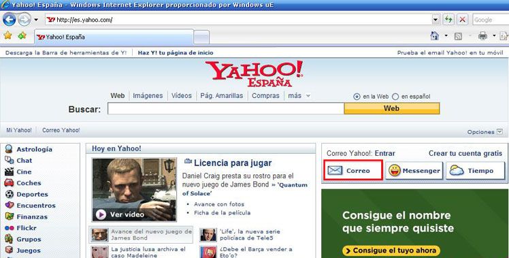Click the Print icon in toolbar
Image resolution: width=509 pixels, height=258 pixels.
(x=482, y=36)
